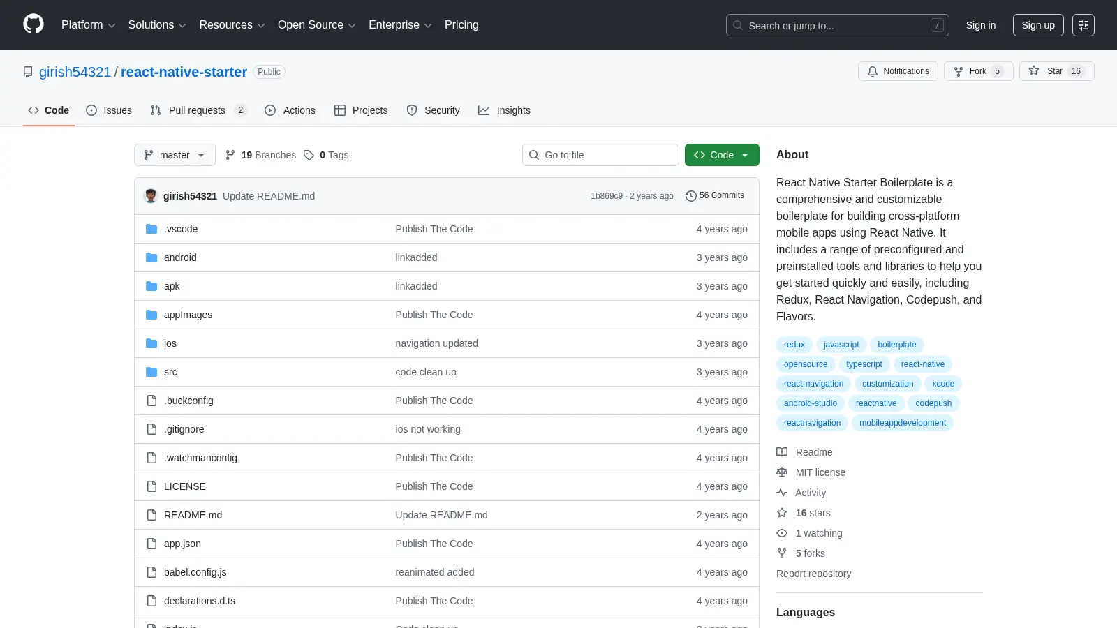This screenshot has height=628, width=1117.
Task: Click the pulse icon next to Activity
Action: tap(782, 493)
